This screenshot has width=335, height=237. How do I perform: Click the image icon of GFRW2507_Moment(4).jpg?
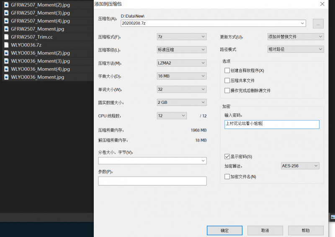[x=6, y=21]
